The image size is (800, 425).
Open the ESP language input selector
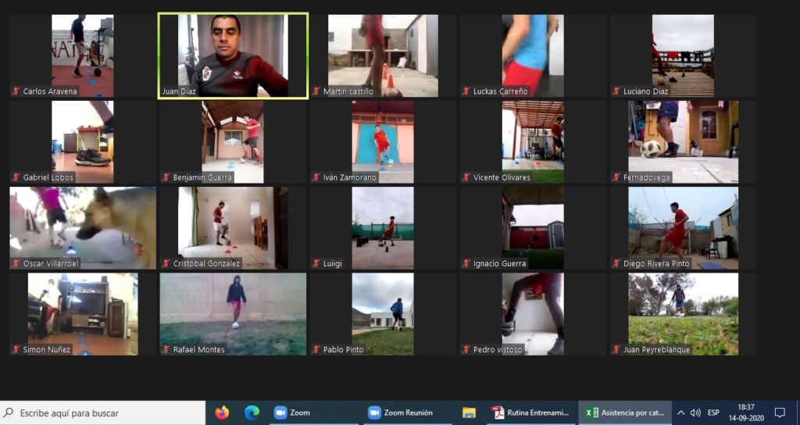tap(713, 412)
